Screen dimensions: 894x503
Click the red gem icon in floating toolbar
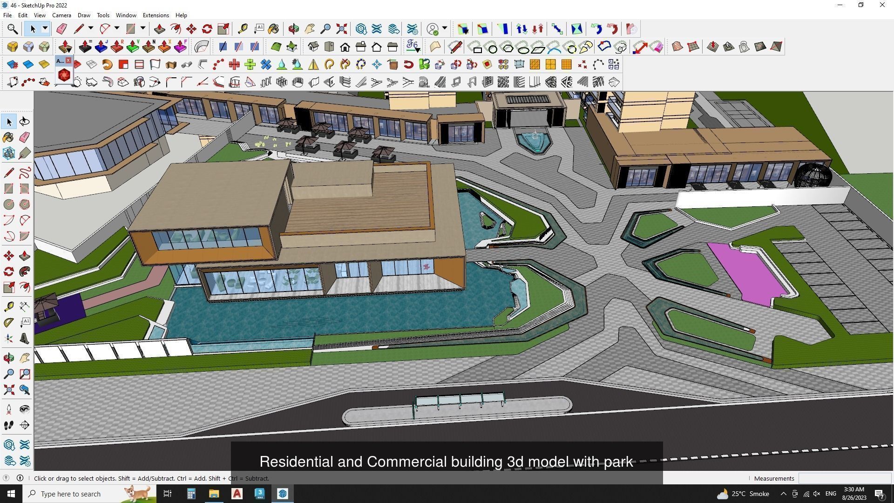[64, 75]
